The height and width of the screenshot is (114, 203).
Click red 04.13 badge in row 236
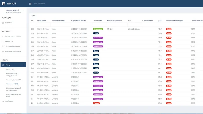pos(169,73)
